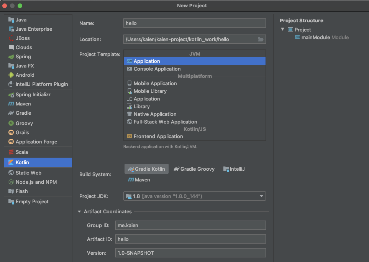Image resolution: width=369 pixels, height=262 pixels.
Task: Select the IntelliJ Platform Plugin icon
Action: [11, 84]
